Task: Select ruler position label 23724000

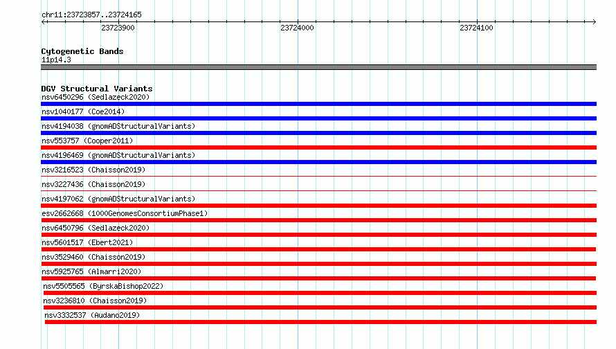Action: (297, 28)
